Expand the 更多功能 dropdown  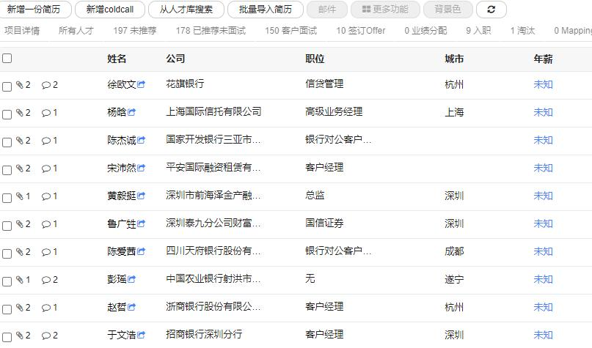(385, 10)
